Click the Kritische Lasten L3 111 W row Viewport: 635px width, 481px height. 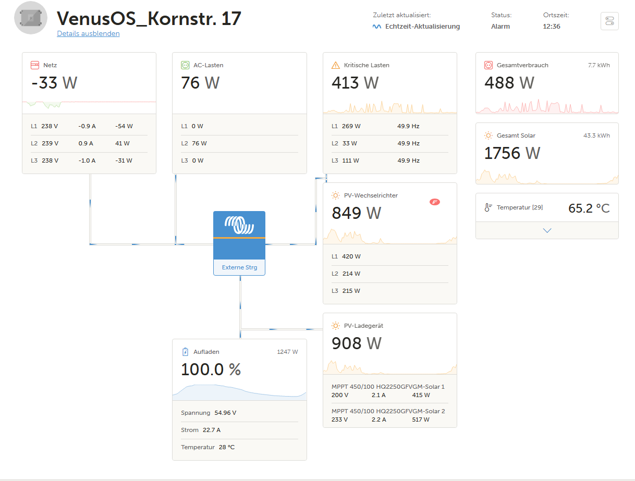point(390,161)
